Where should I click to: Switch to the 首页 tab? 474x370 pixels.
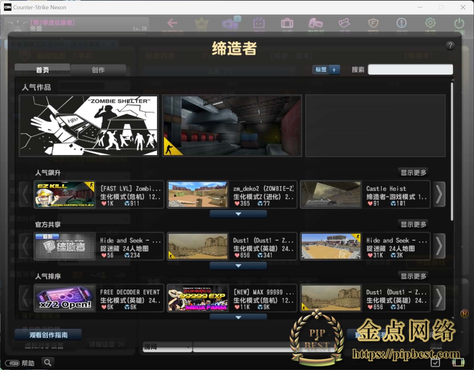coord(42,70)
